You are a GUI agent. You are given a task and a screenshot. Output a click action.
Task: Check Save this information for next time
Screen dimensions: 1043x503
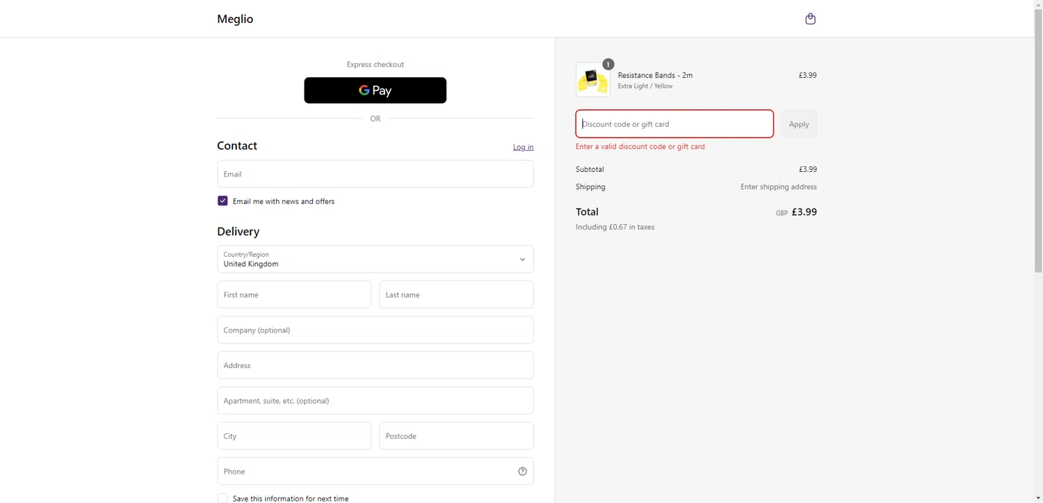tap(223, 498)
